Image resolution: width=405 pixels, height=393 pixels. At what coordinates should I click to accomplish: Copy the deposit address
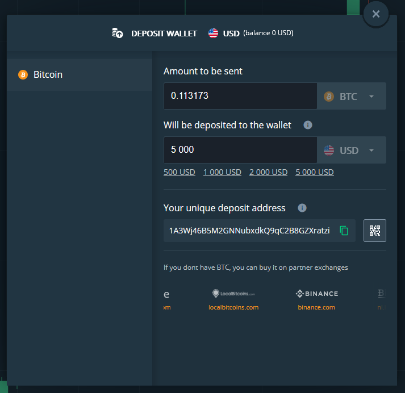[344, 231]
